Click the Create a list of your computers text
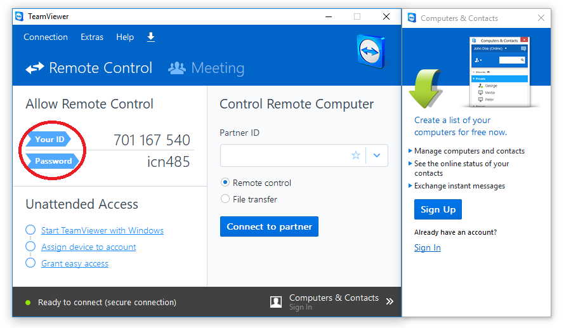 pyautogui.click(x=461, y=126)
